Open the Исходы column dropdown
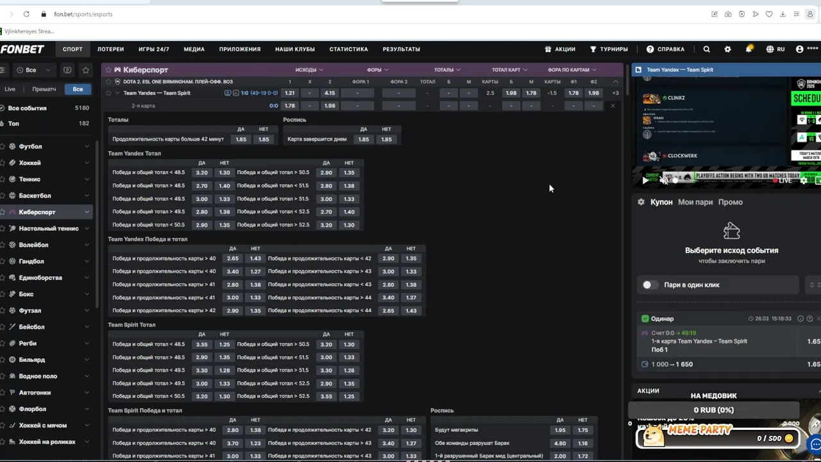This screenshot has height=462, width=821. tap(309, 69)
